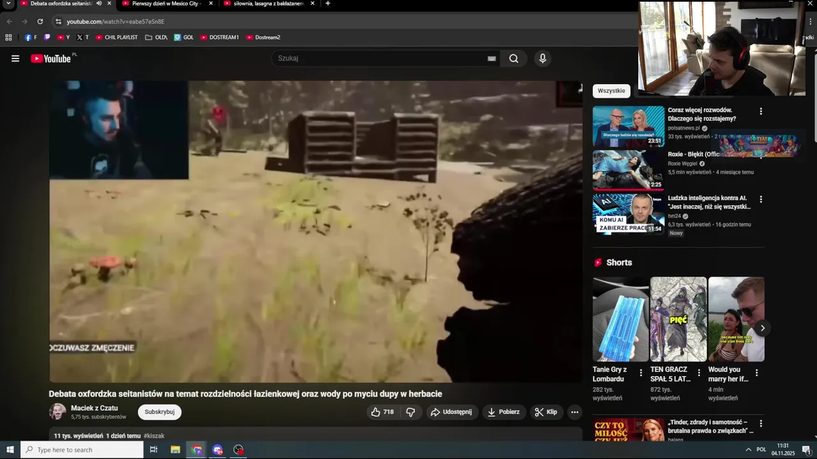The height and width of the screenshot is (459, 817).
Task: Open options for the 'Coraz więcej rozwodów' video
Action: tap(761, 111)
